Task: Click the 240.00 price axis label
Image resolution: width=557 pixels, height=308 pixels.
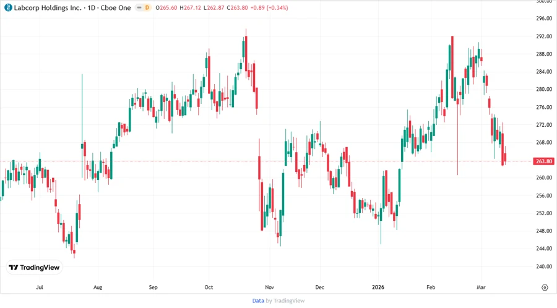Action: point(544,267)
